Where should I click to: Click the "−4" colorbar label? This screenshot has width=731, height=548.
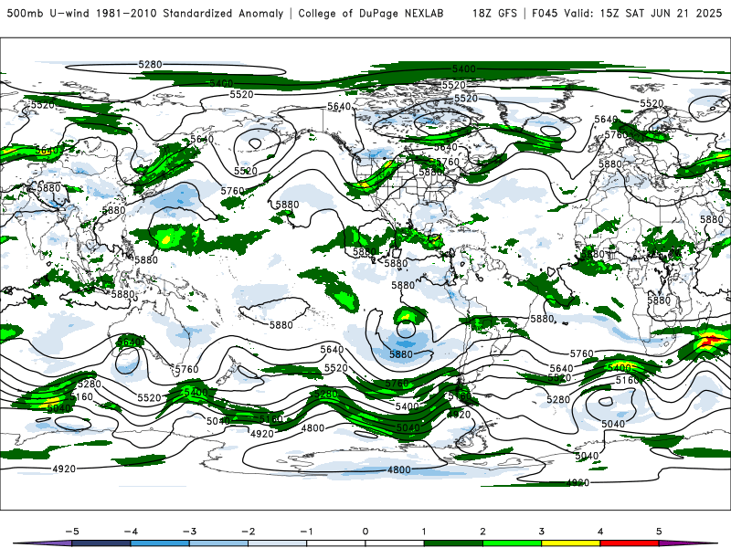131,532
